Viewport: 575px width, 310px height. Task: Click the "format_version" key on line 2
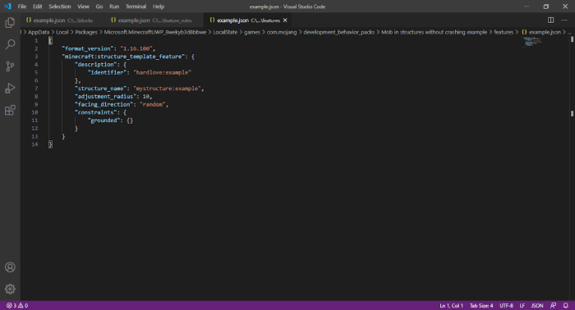(87, 48)
